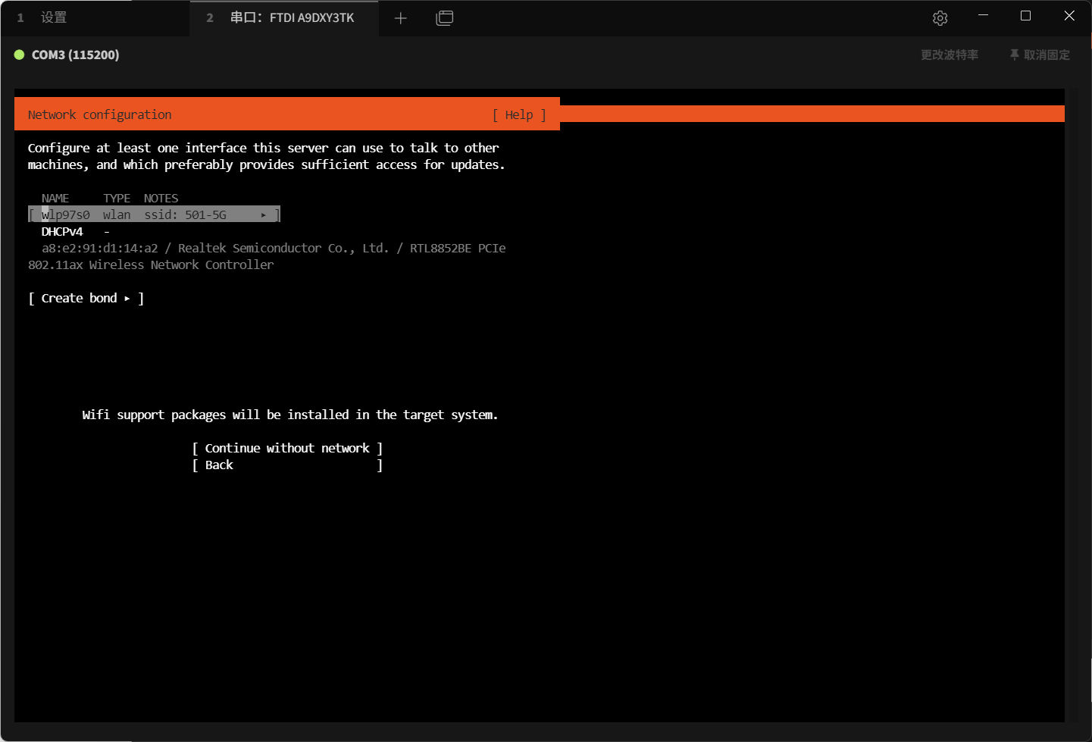
Task: Open the Create bond menu
Action: click(x=86, y=299)
